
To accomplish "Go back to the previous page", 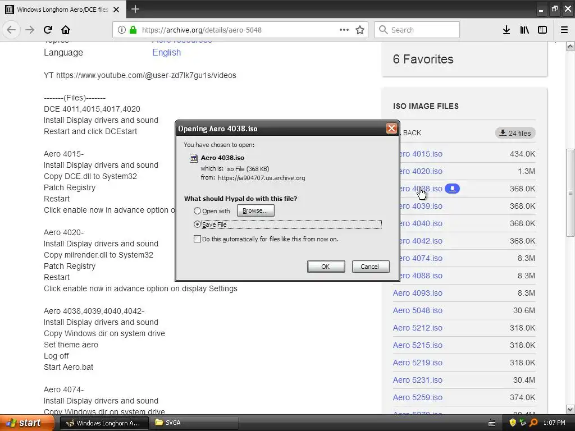I will tap(11, 30).
